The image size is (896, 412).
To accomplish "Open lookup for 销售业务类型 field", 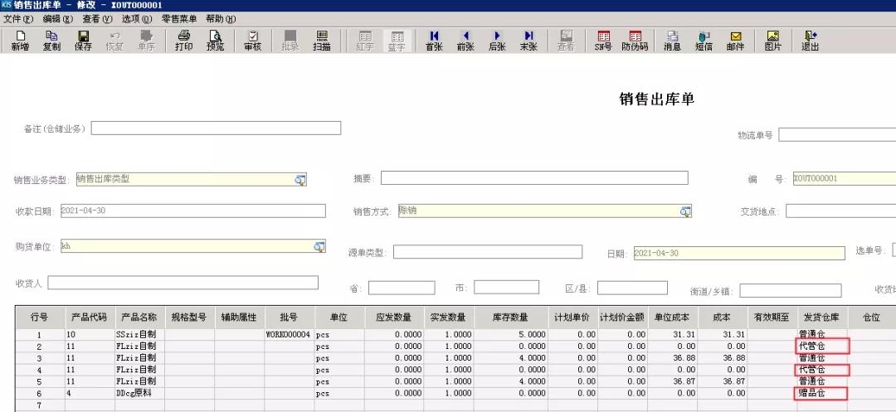I will coord(299,179).
